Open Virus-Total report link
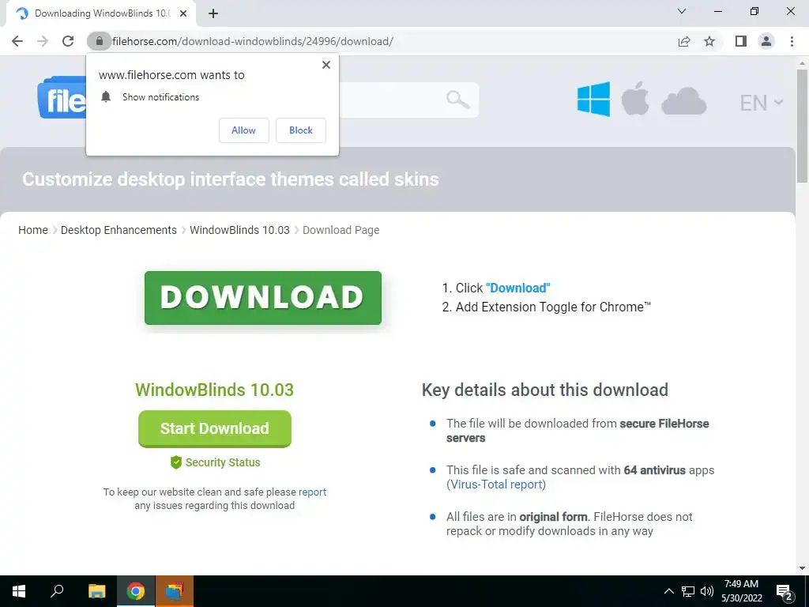809x607 pixels. click(496, 484)
